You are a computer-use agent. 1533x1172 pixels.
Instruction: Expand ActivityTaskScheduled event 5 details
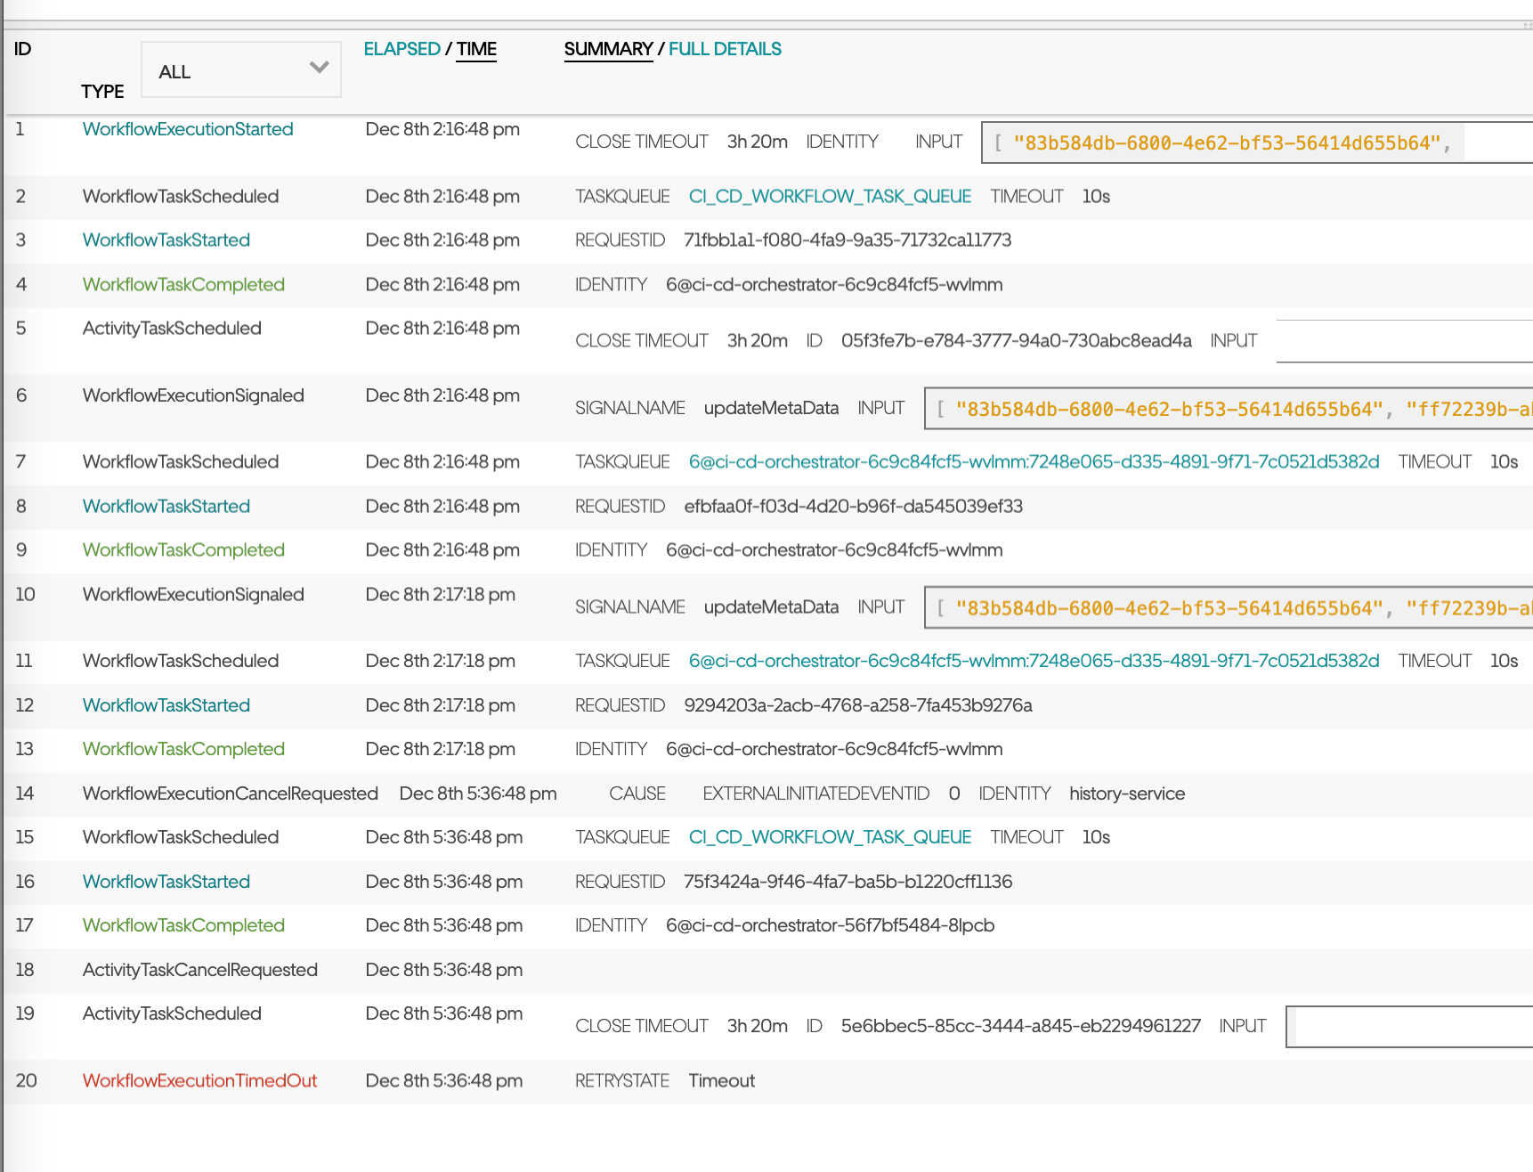(x=172, y=328)
